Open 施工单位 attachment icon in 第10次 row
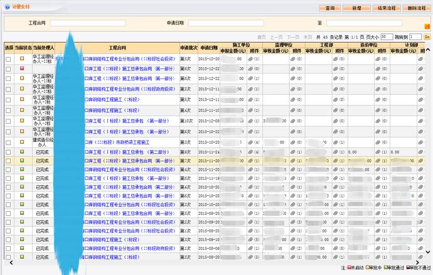 [251, 120]
